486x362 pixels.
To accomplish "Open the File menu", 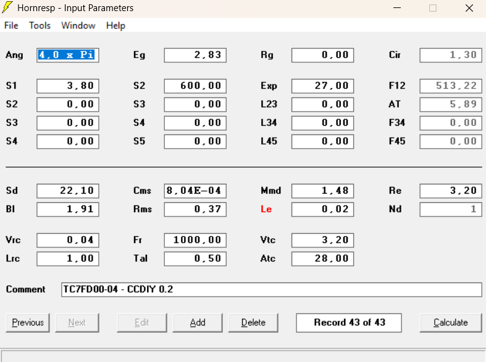I will (x=11, y=25).
